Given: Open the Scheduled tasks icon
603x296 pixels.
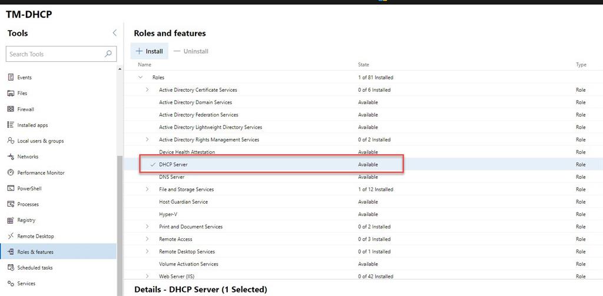Looking at the screenshot, I should click(11, 268).
